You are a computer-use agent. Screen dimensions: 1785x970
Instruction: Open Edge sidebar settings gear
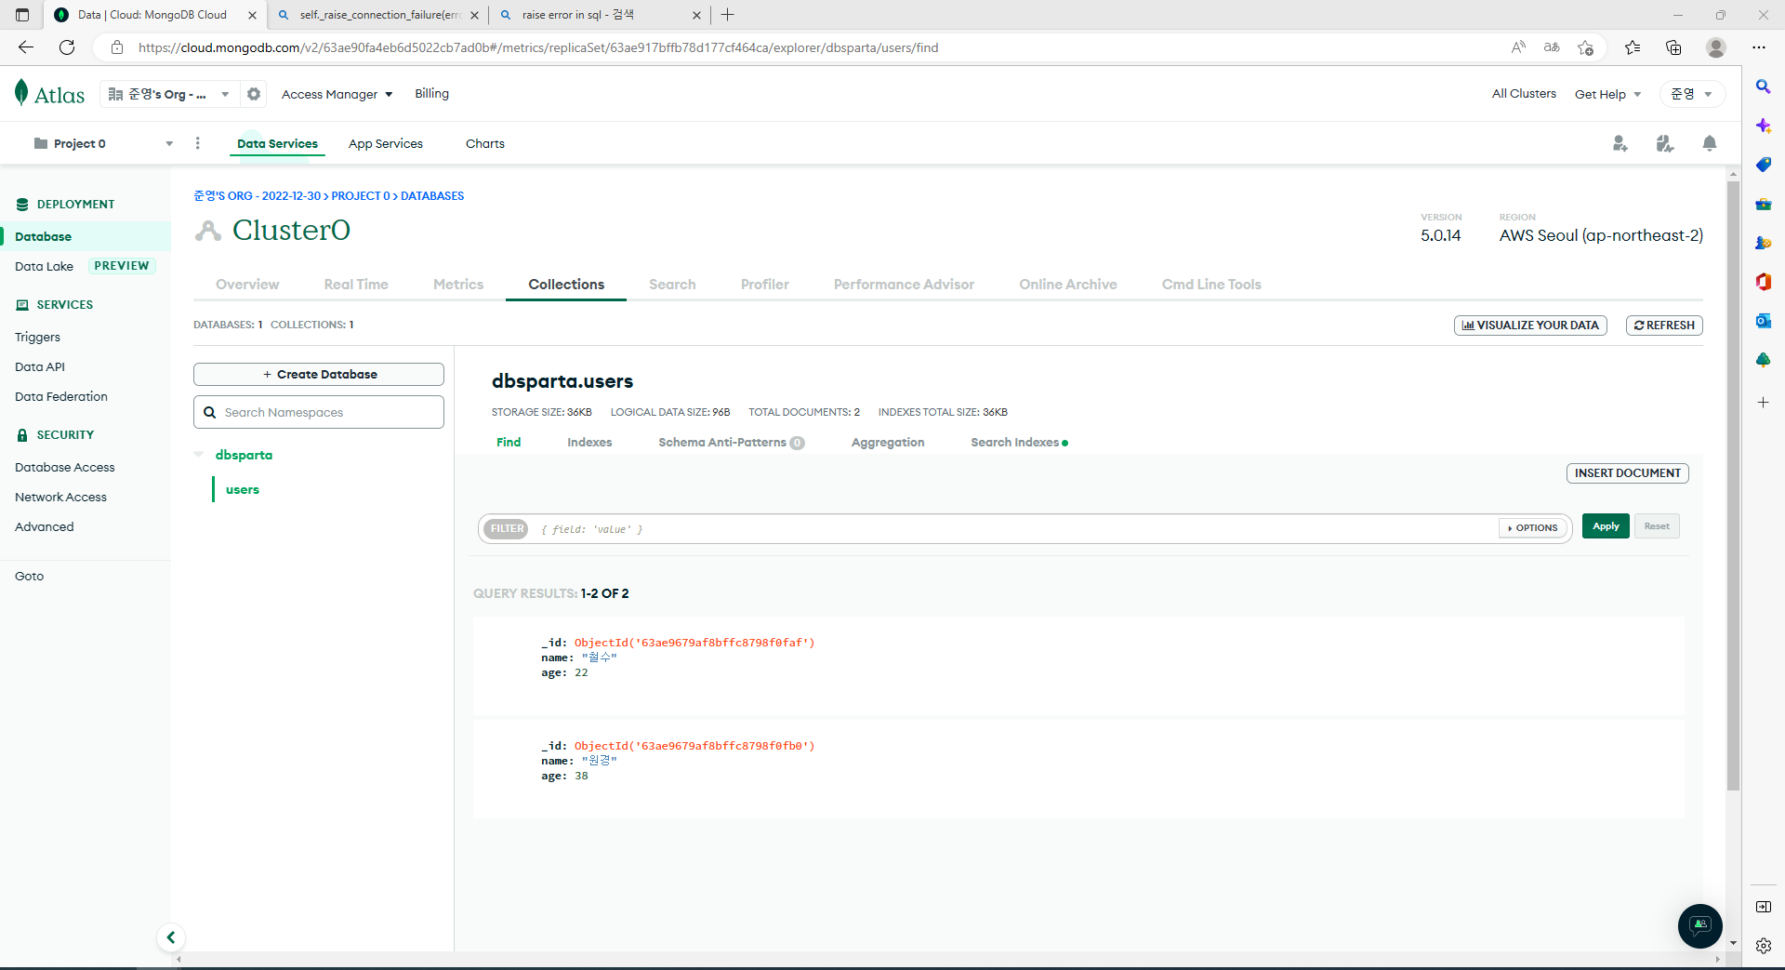coord(1763,946)
